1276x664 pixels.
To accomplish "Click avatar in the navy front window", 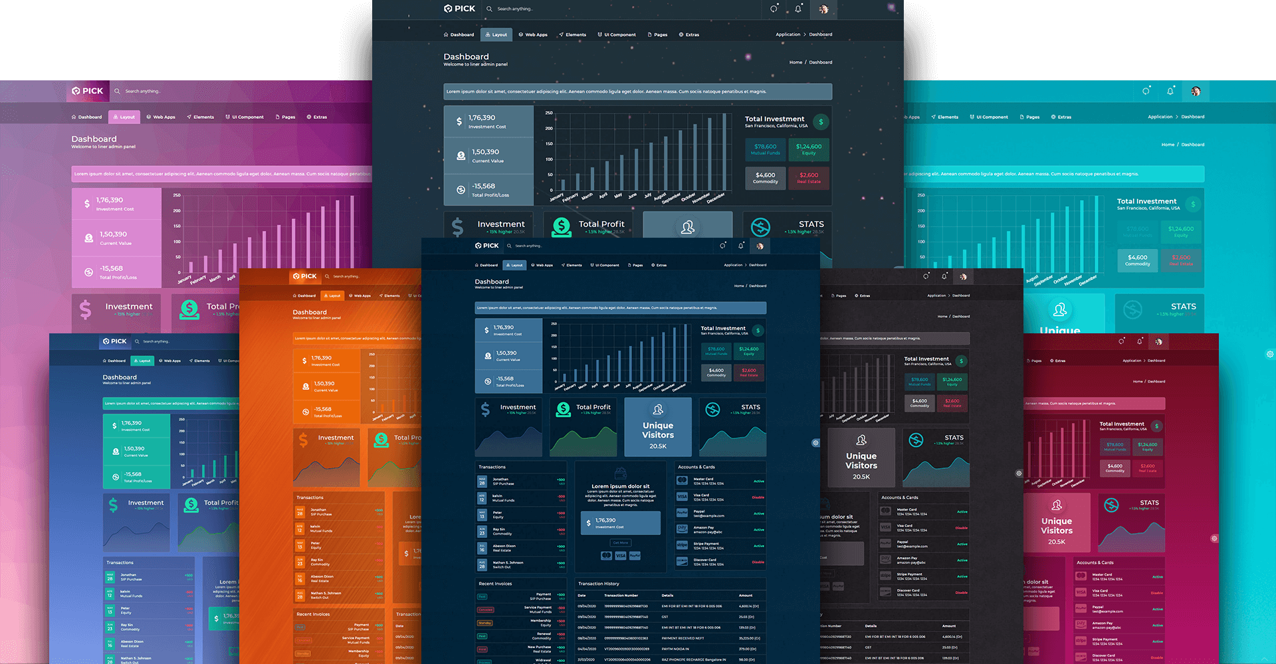I will coord(760,246).
